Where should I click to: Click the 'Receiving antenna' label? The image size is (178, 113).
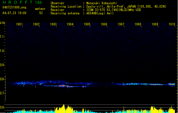pyautogui.click(x=65, y=13)
